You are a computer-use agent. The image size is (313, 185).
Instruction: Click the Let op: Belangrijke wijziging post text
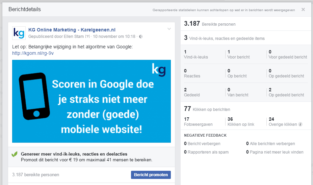click(73, 47)
